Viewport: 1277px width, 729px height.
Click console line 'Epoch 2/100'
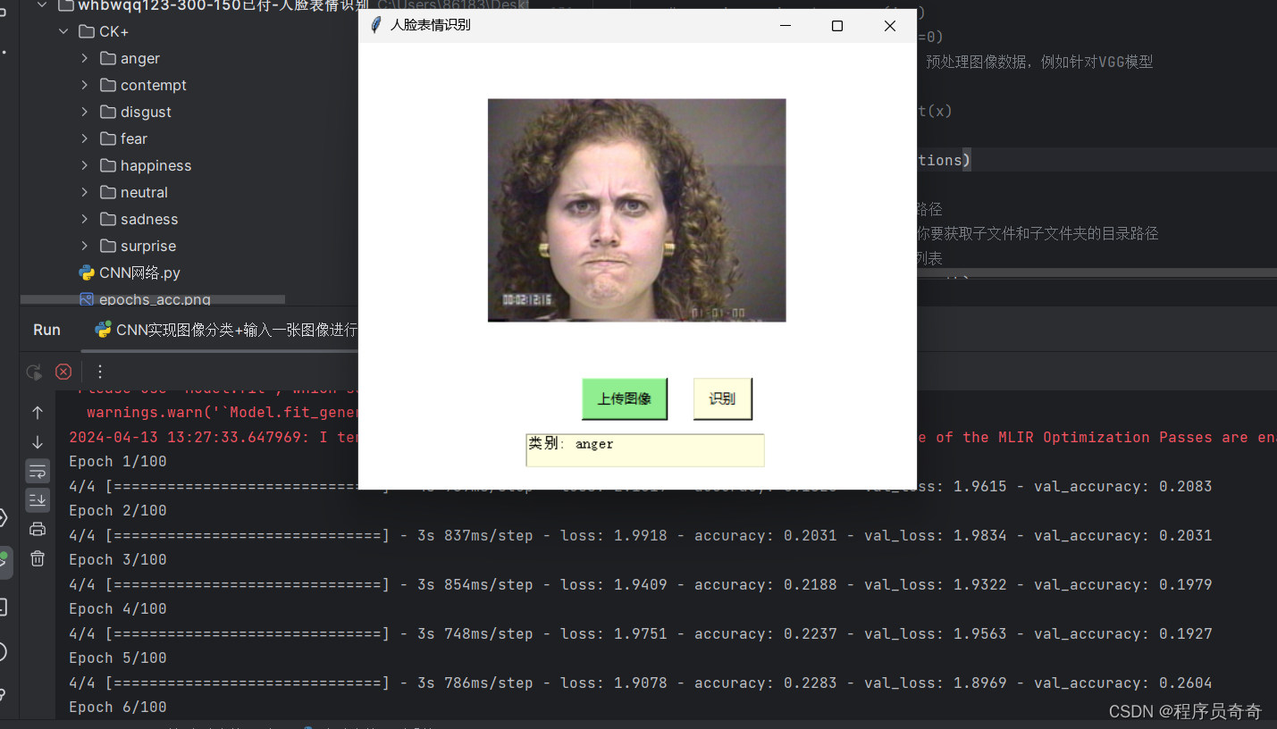tap(118, 511)
